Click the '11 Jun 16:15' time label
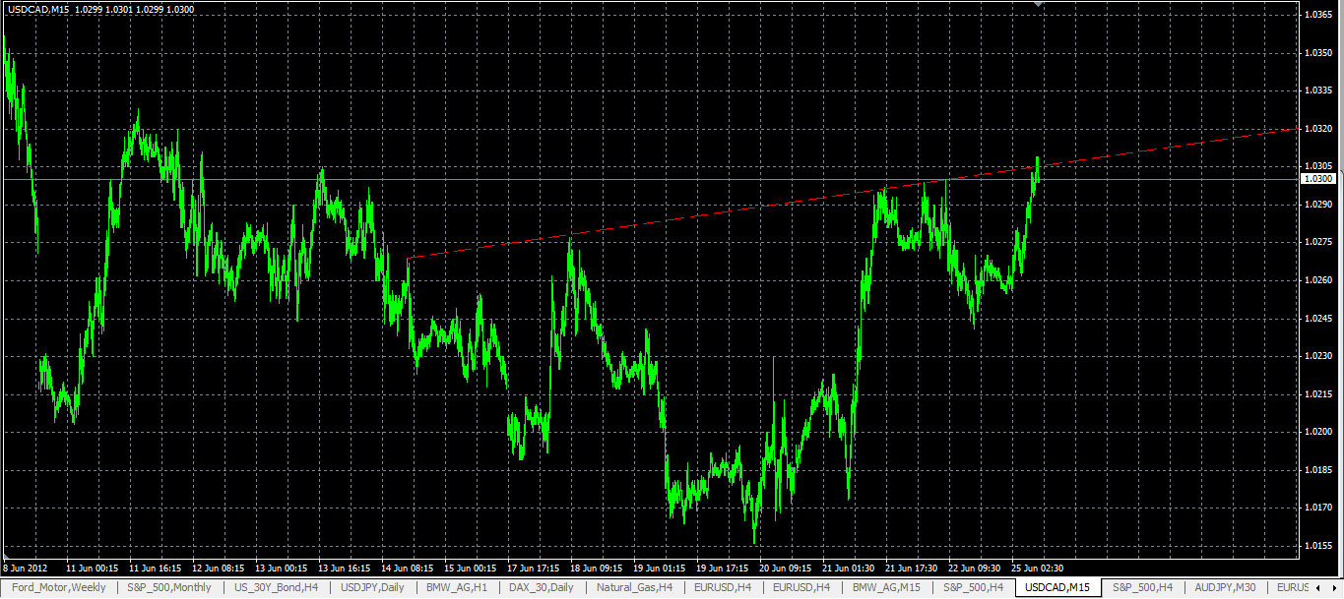Image resolution: width=1344 pixels, height=599 pixels. pyautogui.click(x=155, y=569)
